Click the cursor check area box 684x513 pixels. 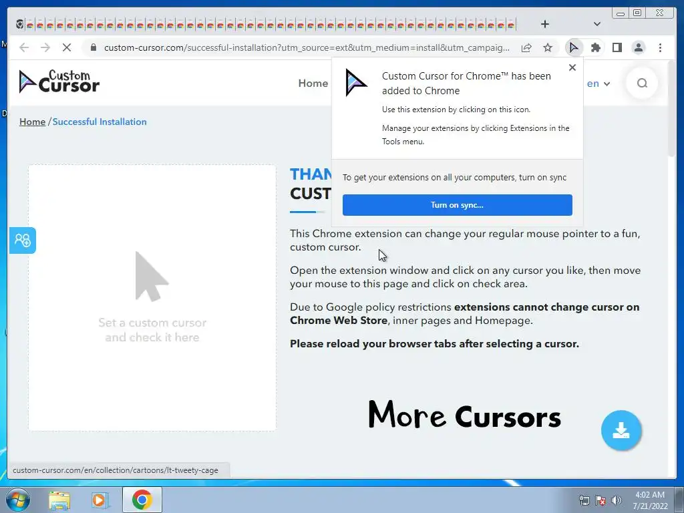152,298
